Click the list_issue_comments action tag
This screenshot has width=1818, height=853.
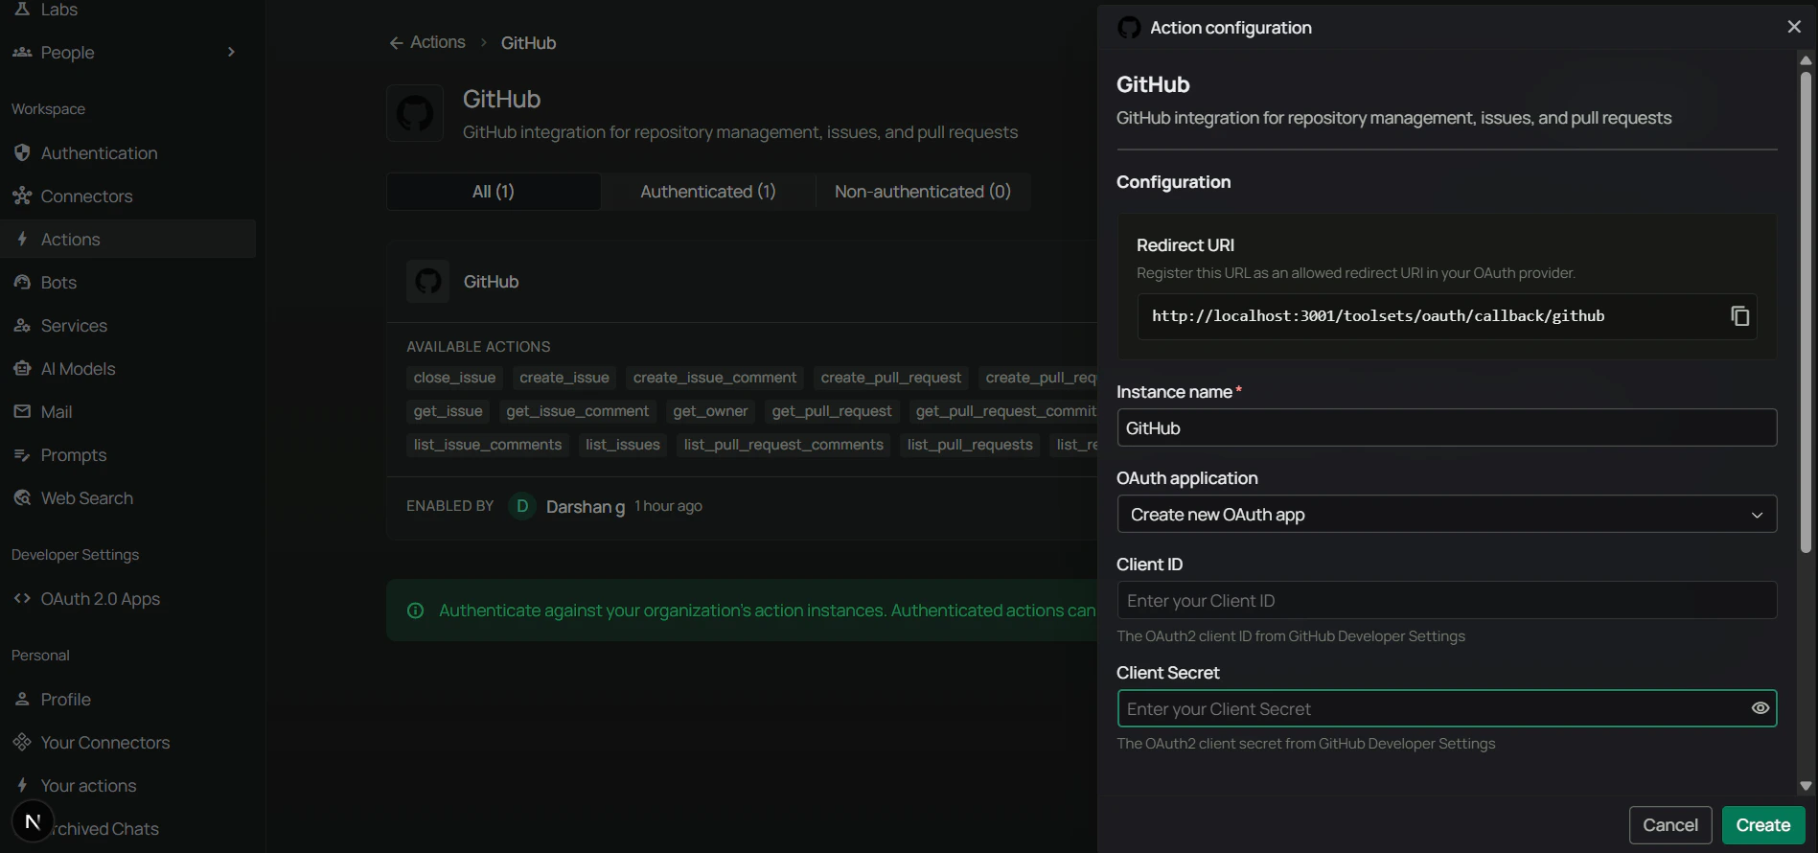[x=488, y=445]
